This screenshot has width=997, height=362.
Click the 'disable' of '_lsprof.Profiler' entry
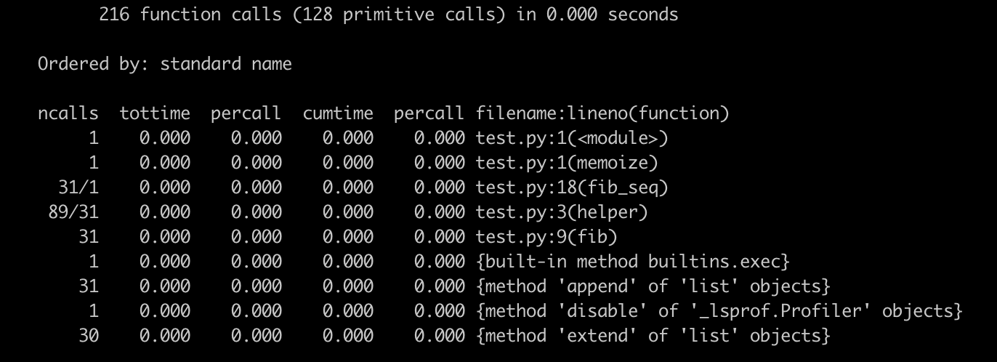tap(719, 311)
